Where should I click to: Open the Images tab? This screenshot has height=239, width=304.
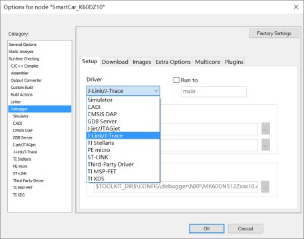tap(142, 62)
